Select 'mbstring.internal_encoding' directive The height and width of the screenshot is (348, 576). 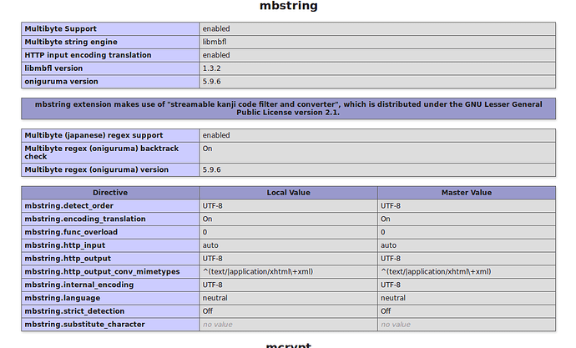point(110,285)
